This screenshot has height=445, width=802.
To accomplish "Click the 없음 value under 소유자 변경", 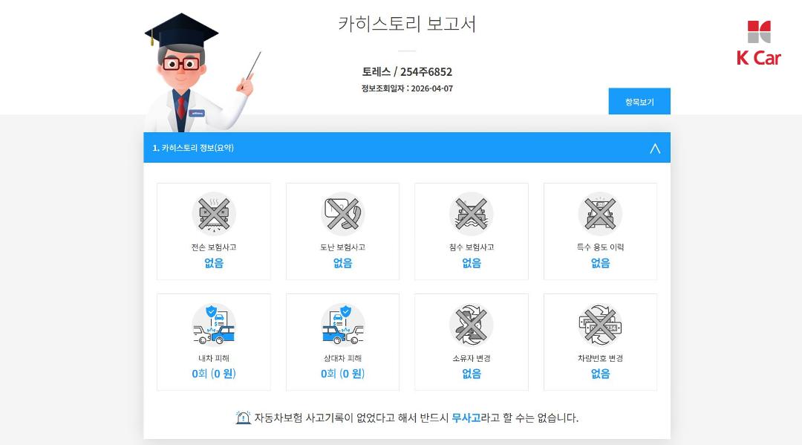I will point(471,374).
